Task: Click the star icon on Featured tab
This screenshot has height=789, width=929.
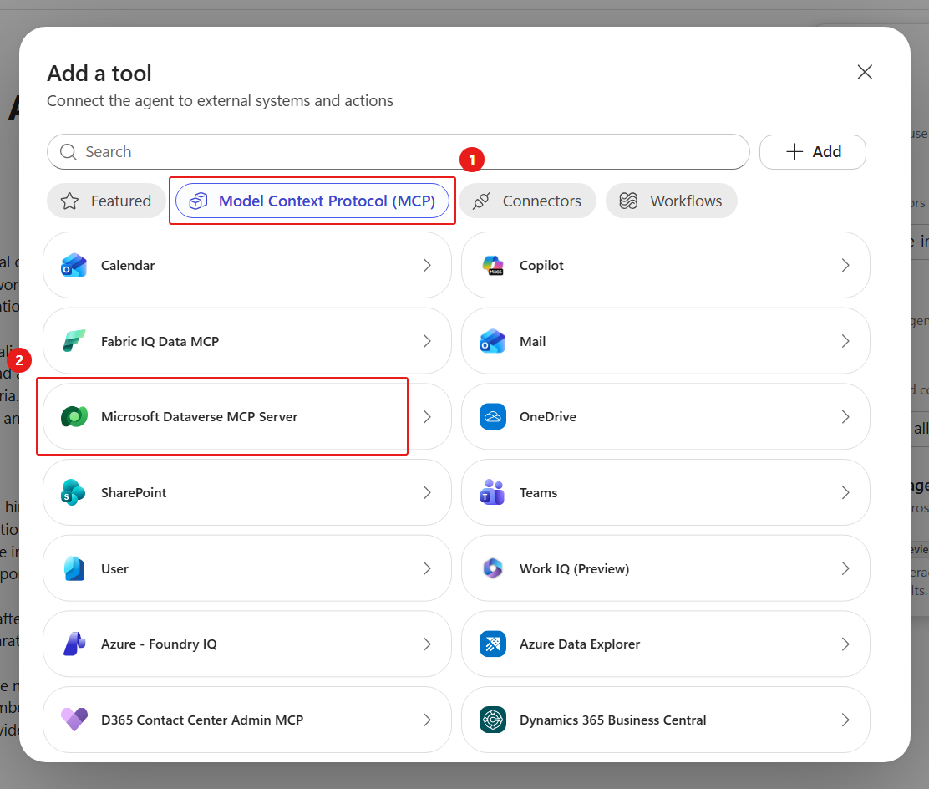Action: (x=69, y=201)
